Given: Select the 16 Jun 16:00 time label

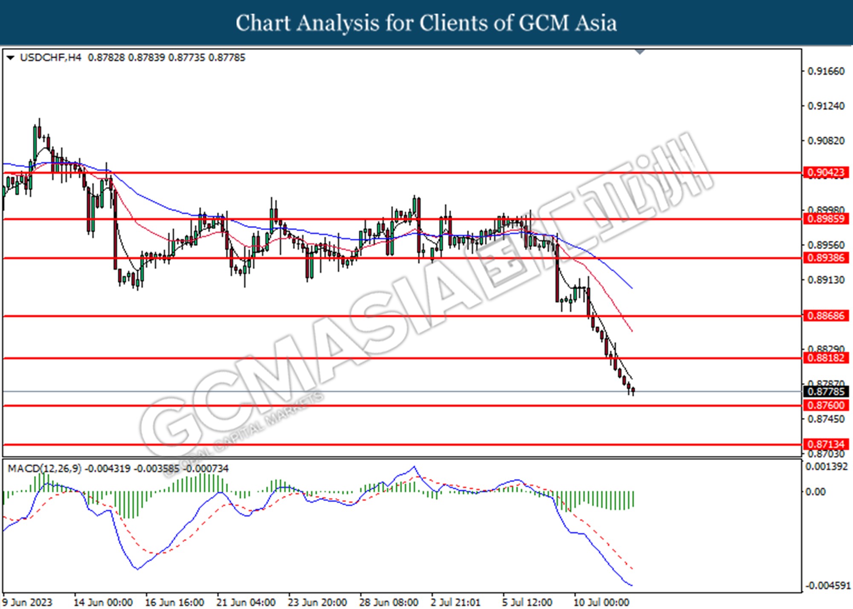Looking at the screenshot, I should click(174, 602).
